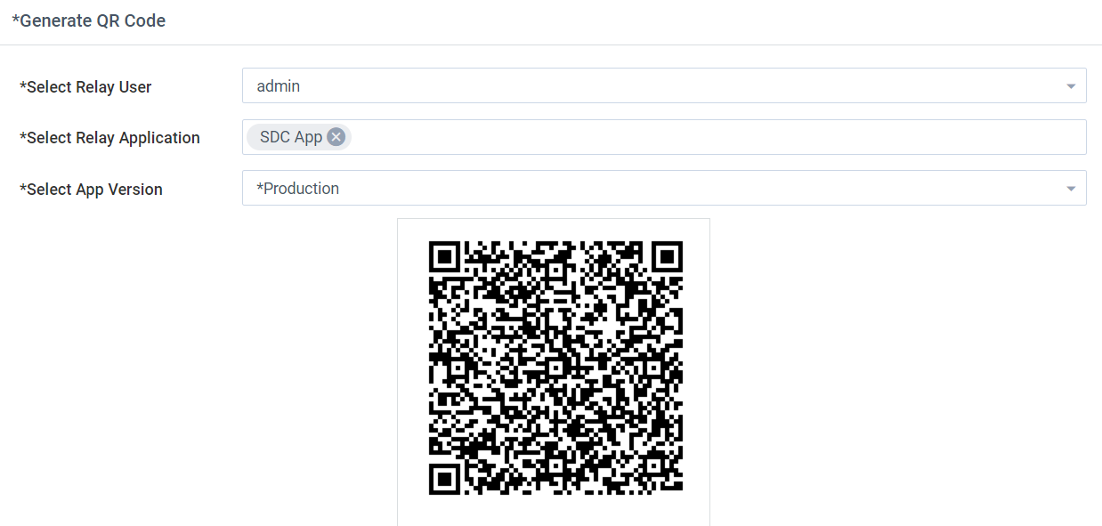The image size is (1102, 526).
Task: Click the center of the QR code image
Action: (x=555, y=368)
